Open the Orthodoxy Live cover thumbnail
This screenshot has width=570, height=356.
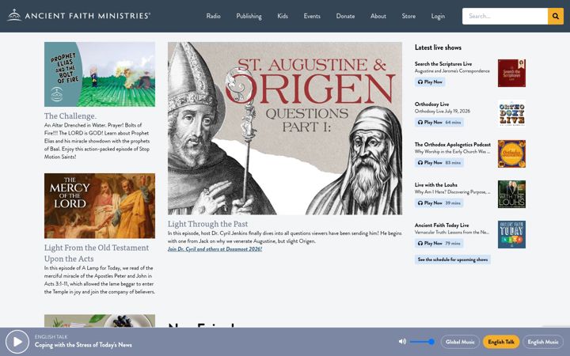point(511,113)
